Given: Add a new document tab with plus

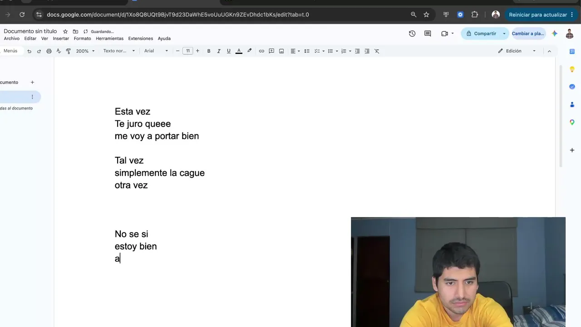Looking at the screenshot, I should point(32,82).
